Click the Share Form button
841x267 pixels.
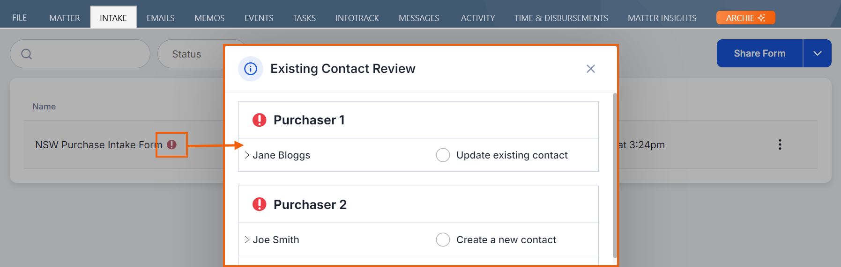tap(759, 53)
